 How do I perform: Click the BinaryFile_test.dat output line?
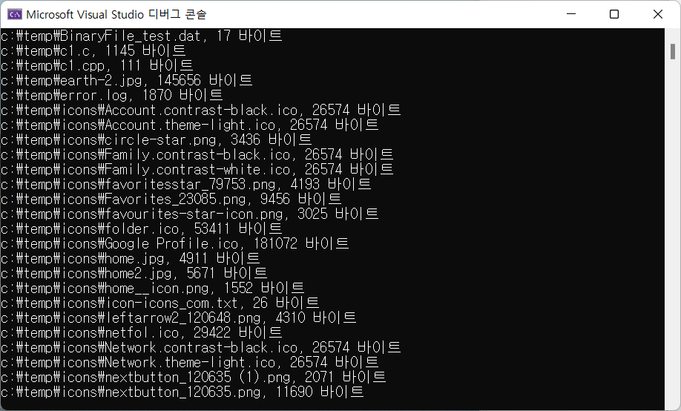tap(141, 36)
